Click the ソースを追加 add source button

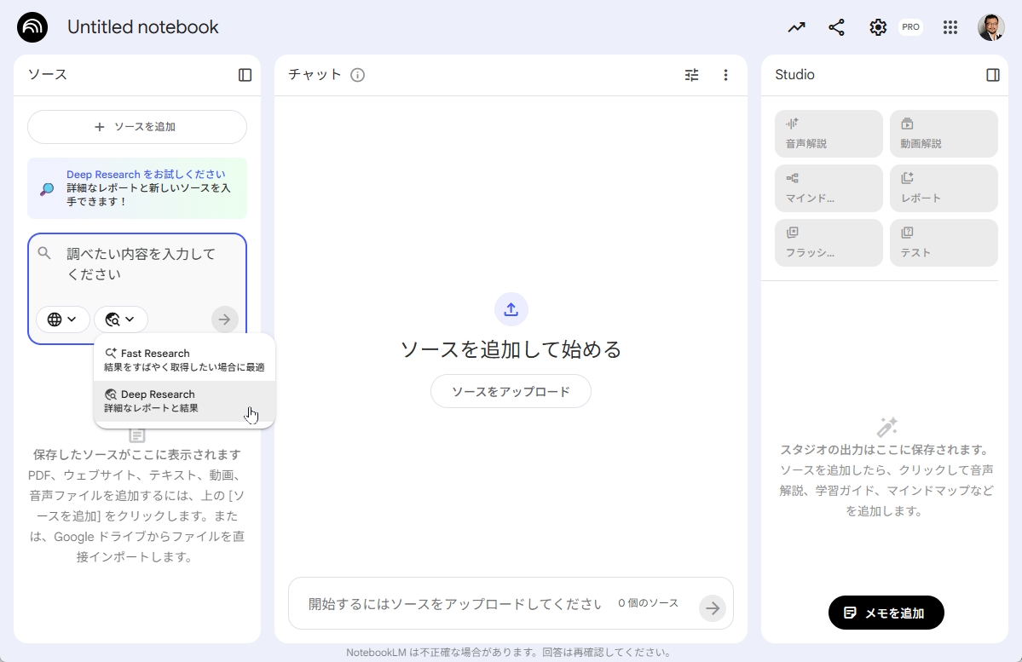[136, 126]
